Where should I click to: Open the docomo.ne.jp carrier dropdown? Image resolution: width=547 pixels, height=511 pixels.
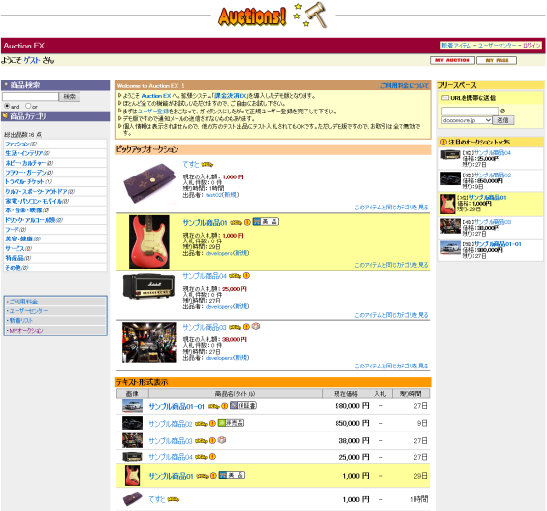[467, 120]
